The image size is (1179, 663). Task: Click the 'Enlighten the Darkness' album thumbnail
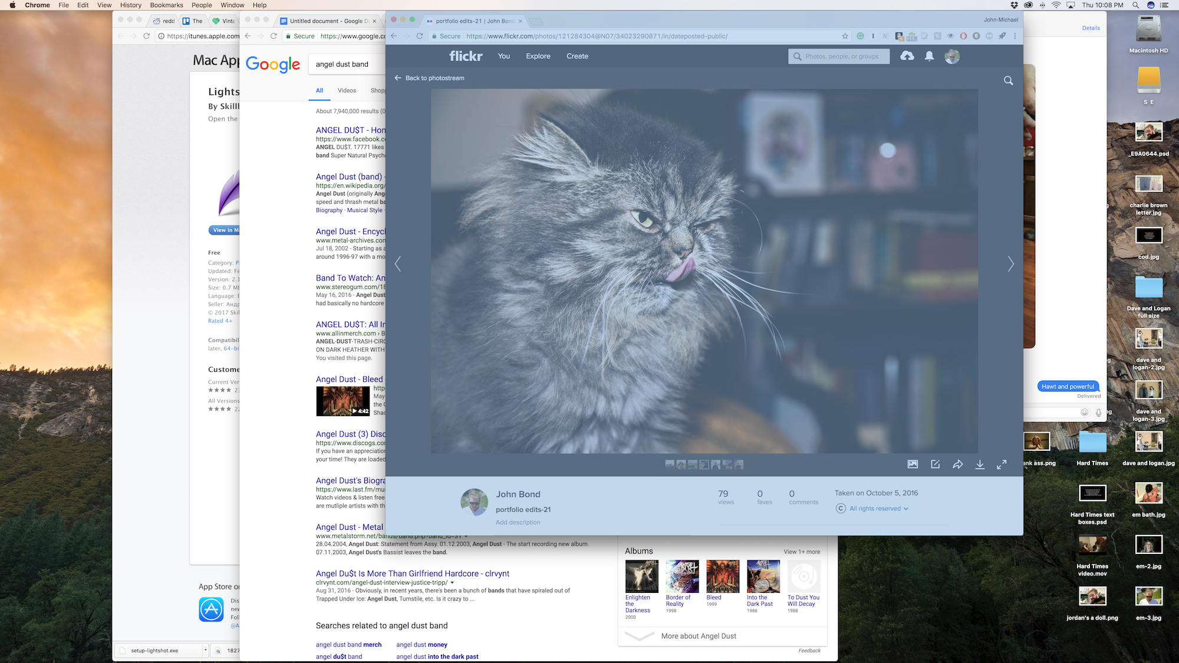(641, 576)
